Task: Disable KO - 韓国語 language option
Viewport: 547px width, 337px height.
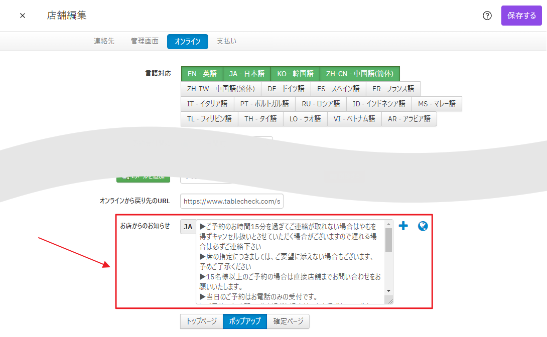Action: click(295, 74)
